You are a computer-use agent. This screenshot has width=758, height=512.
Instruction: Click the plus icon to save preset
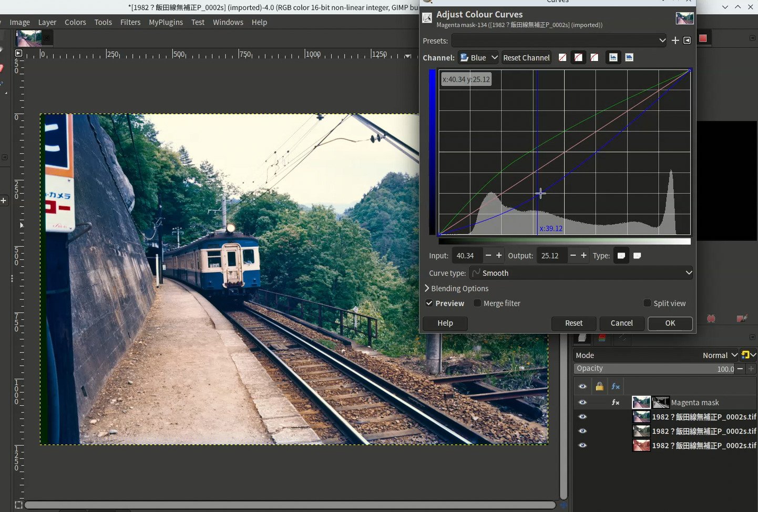pos(675,41)
